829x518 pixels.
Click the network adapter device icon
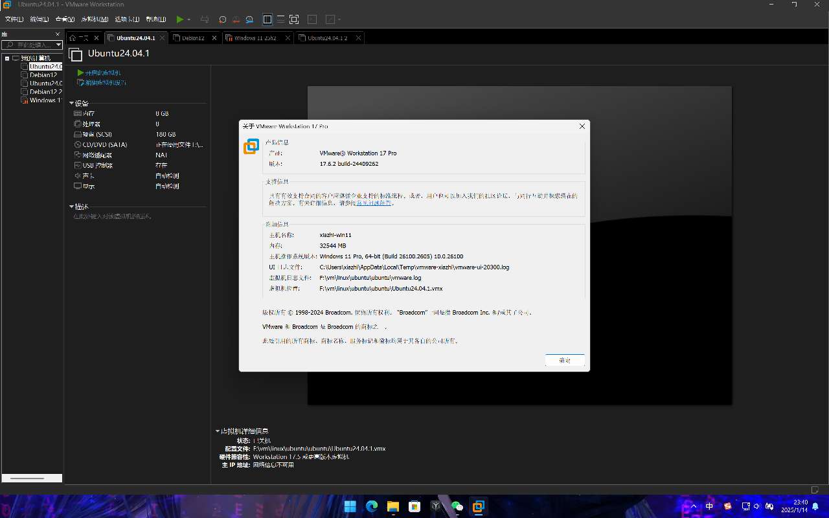coord(78,155)
